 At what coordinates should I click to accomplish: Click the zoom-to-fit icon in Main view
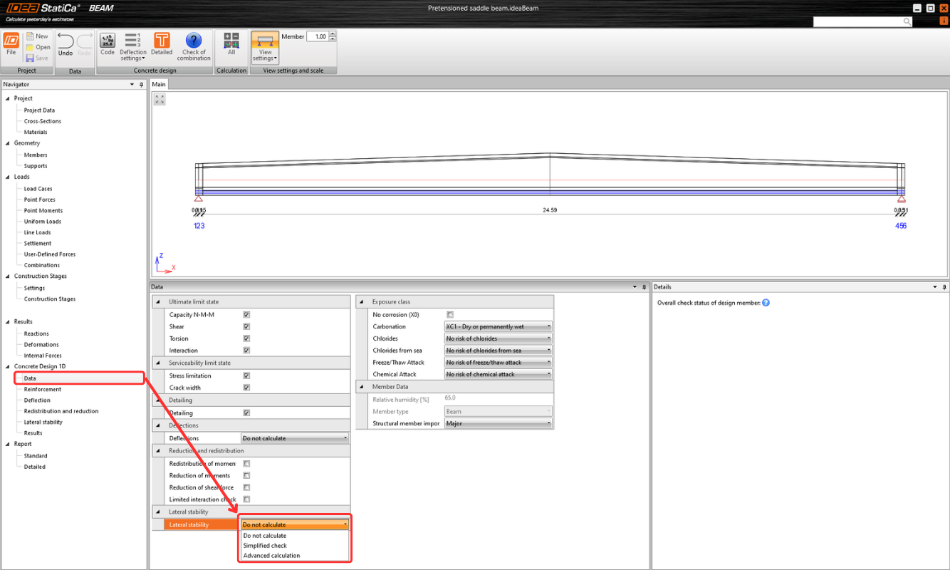pyautogui.click(x=160, y=99)
